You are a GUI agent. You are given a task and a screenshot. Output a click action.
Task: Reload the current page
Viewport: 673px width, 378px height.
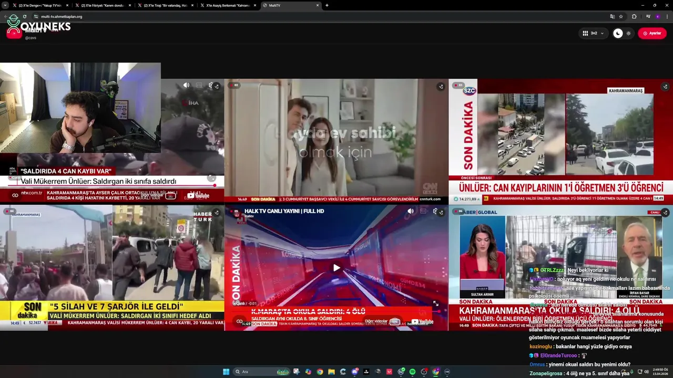click(25, 16)
